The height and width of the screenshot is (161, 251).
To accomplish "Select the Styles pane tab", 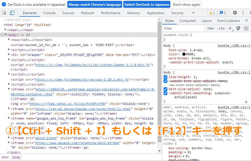I will click(169, 21).
